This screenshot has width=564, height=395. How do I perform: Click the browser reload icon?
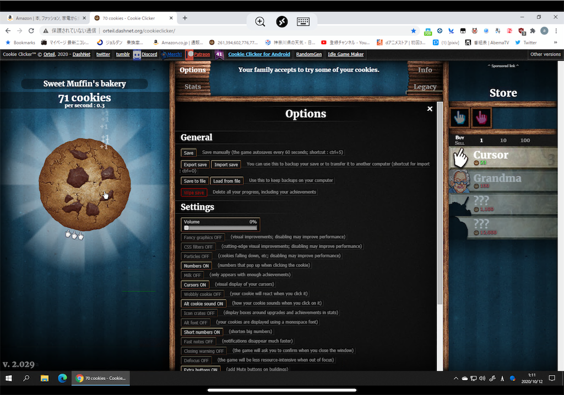(31, 31)
